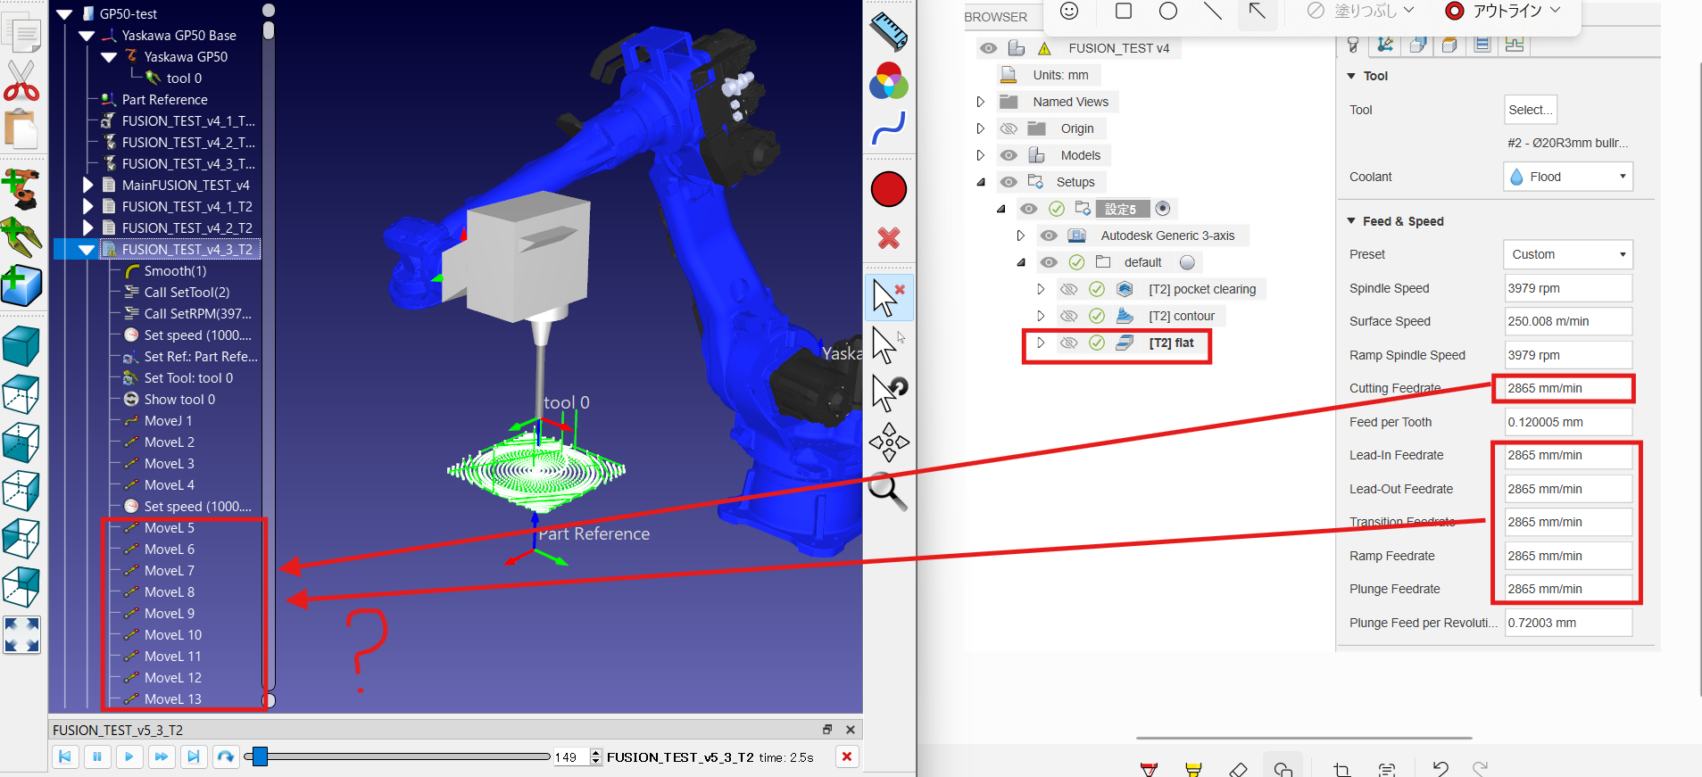Screen dimensions: 1702x777
Task: Select the move pan arrows tool
Action: click(889, 442)
